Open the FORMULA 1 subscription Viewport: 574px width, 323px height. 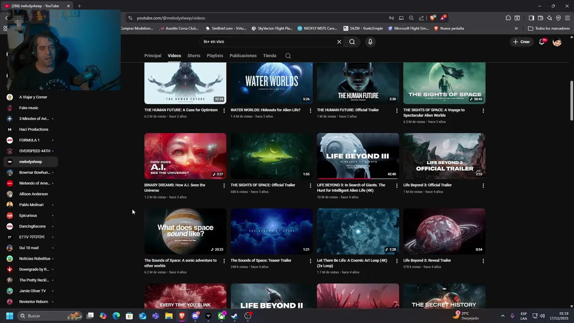(30, 140)
